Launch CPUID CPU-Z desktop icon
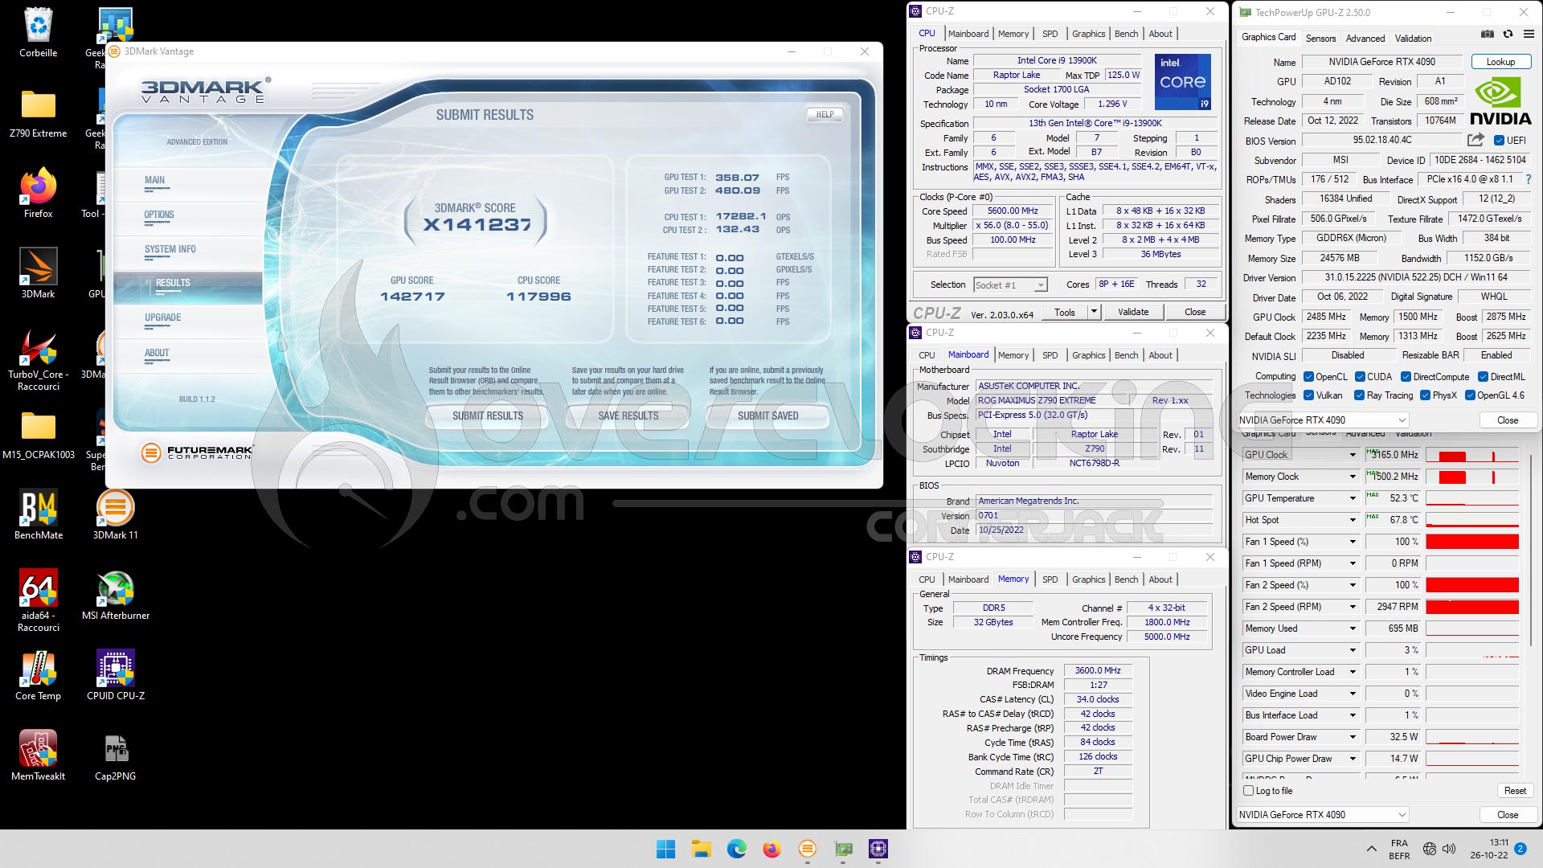Screen dimensions: 1543x868 coord(115,676)
